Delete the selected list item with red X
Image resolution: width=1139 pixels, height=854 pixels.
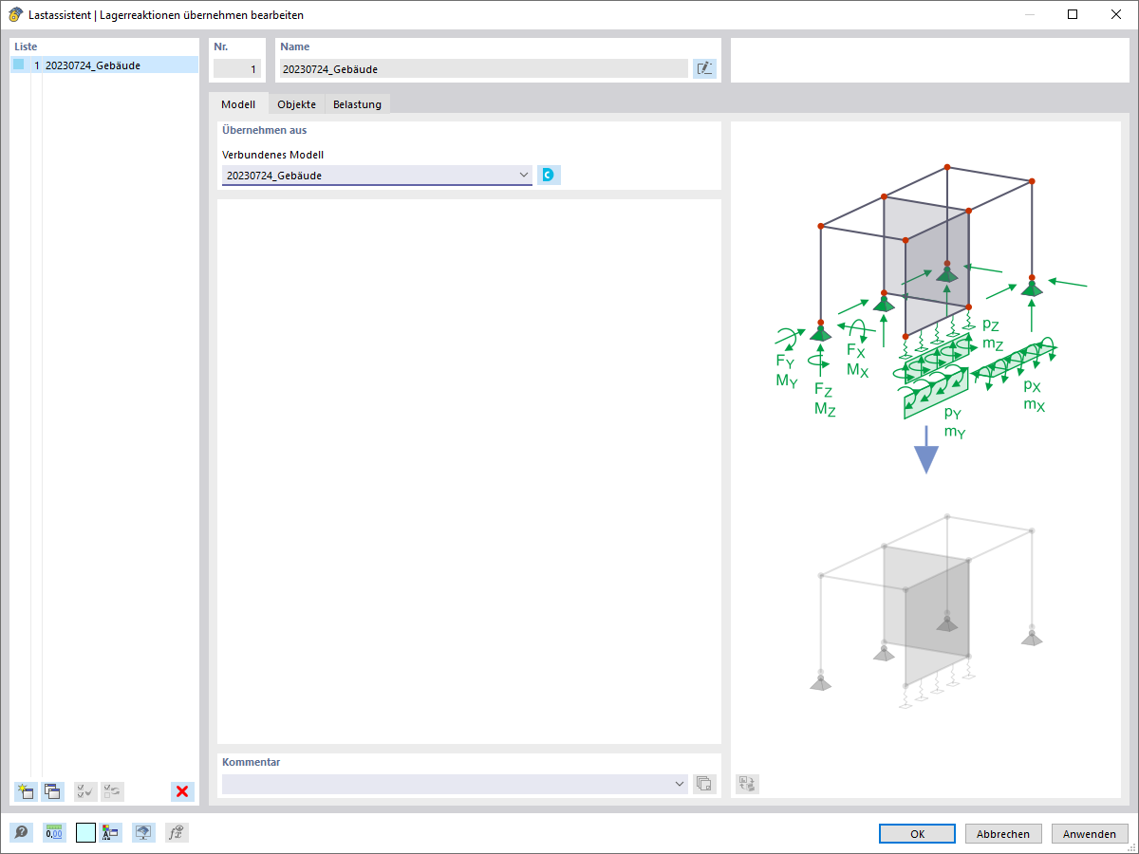[182, 791]
